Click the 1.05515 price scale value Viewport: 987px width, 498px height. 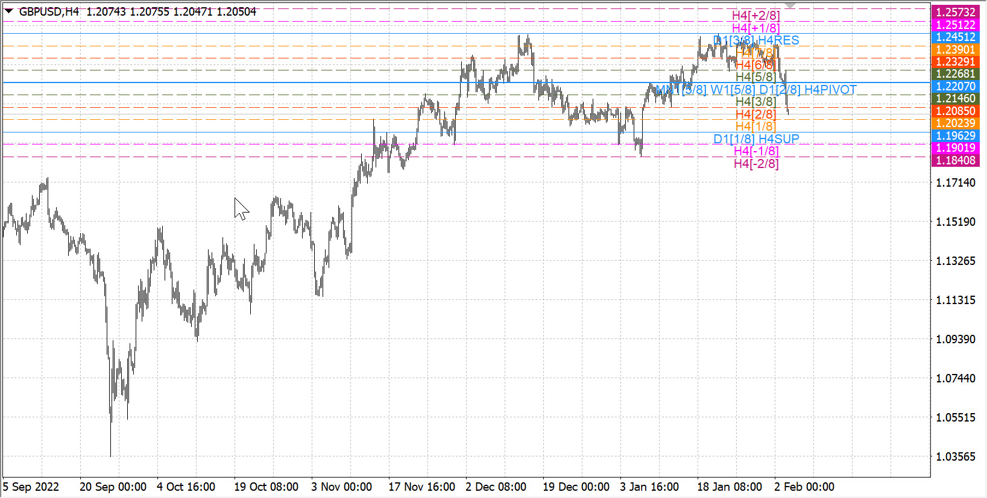pyautogui.click(x=956, y=417)
